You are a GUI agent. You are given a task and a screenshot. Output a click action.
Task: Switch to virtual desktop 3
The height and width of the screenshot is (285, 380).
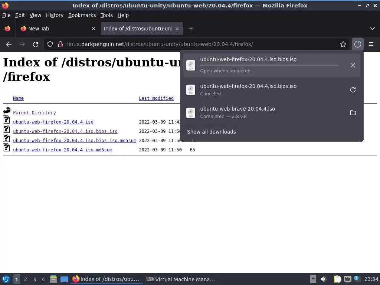click(35, 279)
